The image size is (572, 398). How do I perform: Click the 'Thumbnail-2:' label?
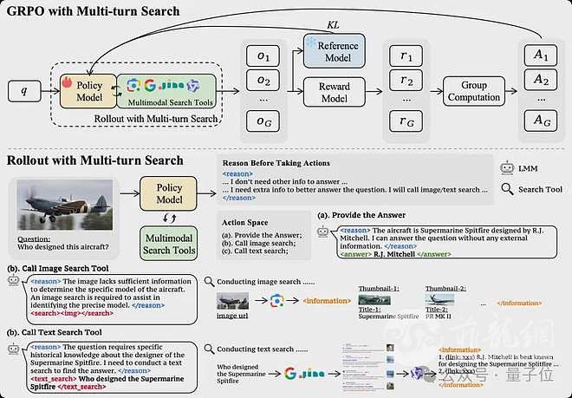point(445,289)
